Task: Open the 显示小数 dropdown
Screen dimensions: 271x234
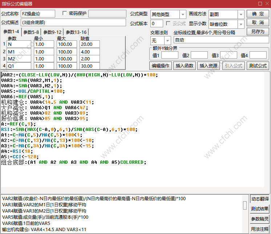Action: pyautogui.click(x=241, y=24)
